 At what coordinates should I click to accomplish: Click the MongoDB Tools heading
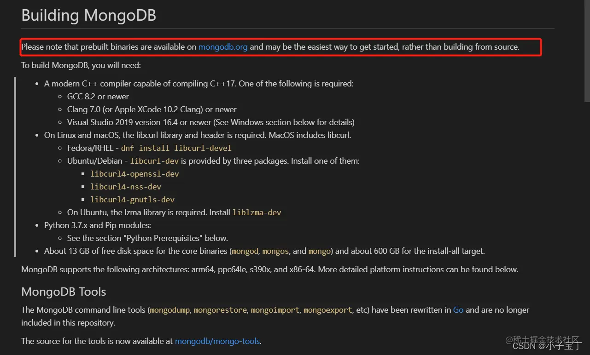[x=64, y=292]
